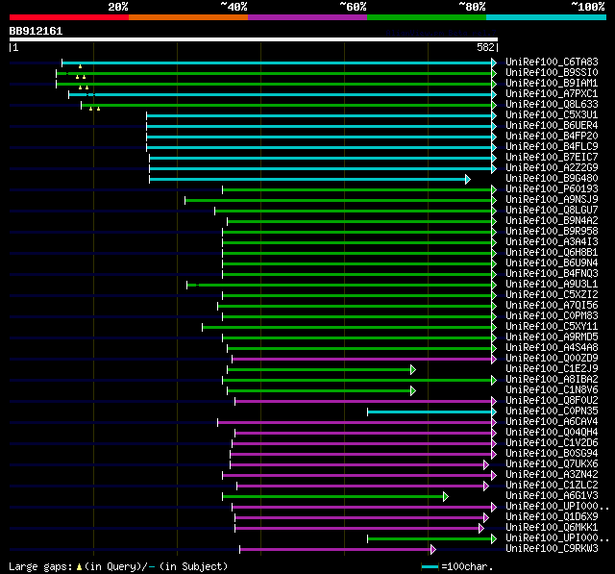Click the cyan =100char scale bar legend
This screenshot has height=574, width=615.
coord(430,566)
